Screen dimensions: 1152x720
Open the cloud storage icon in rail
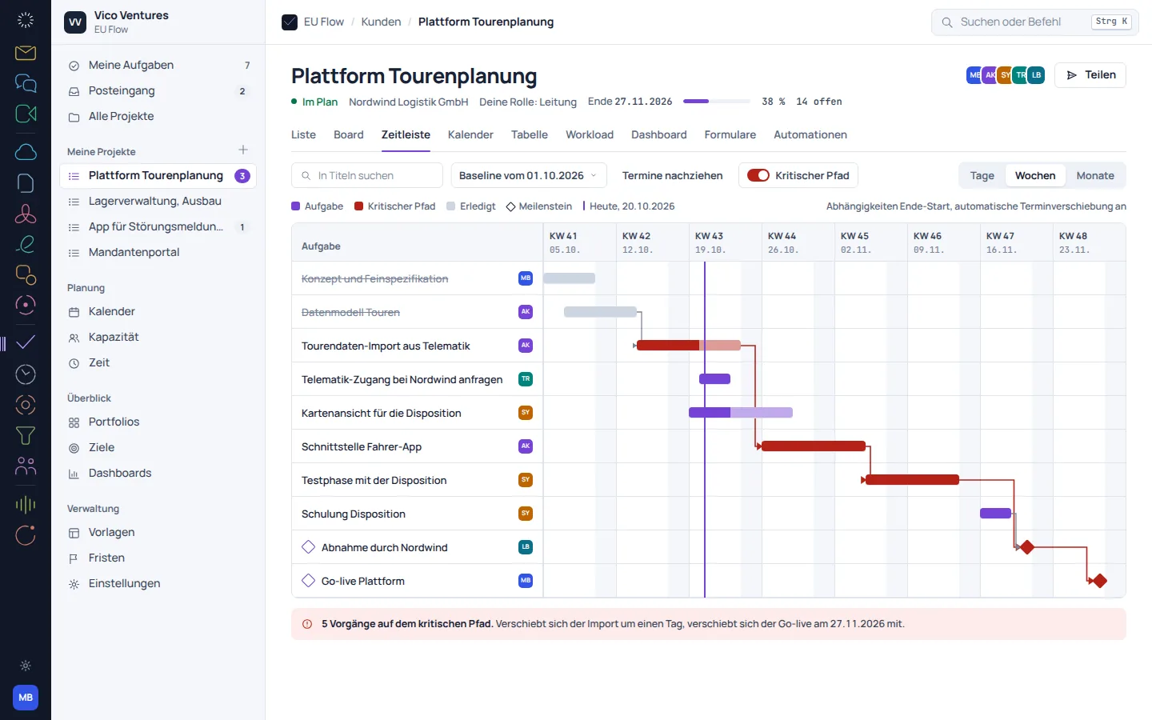click(26, 152)
